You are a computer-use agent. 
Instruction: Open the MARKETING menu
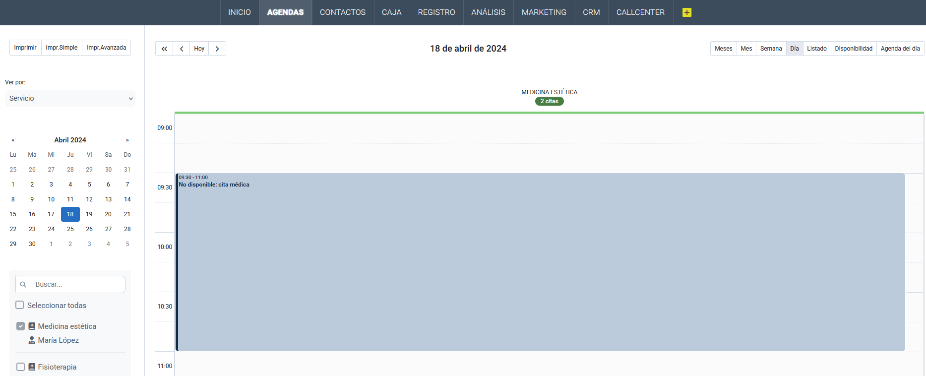[544, 12]
